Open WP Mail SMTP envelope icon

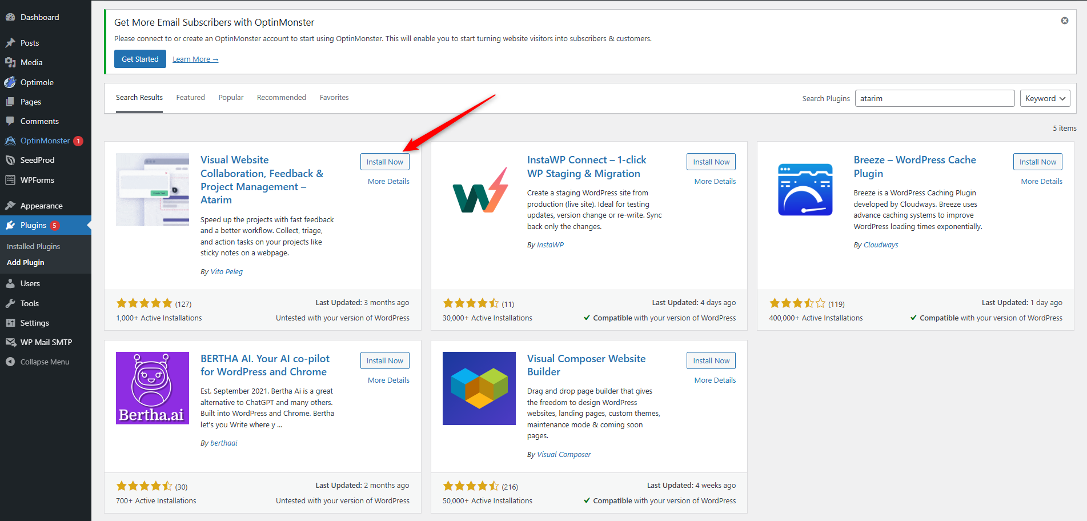click(10, 342)
